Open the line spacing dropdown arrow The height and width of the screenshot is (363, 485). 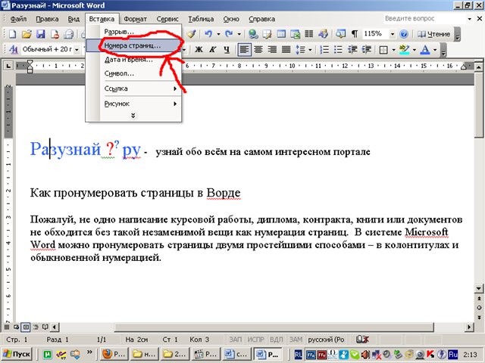tap(310, 49)
